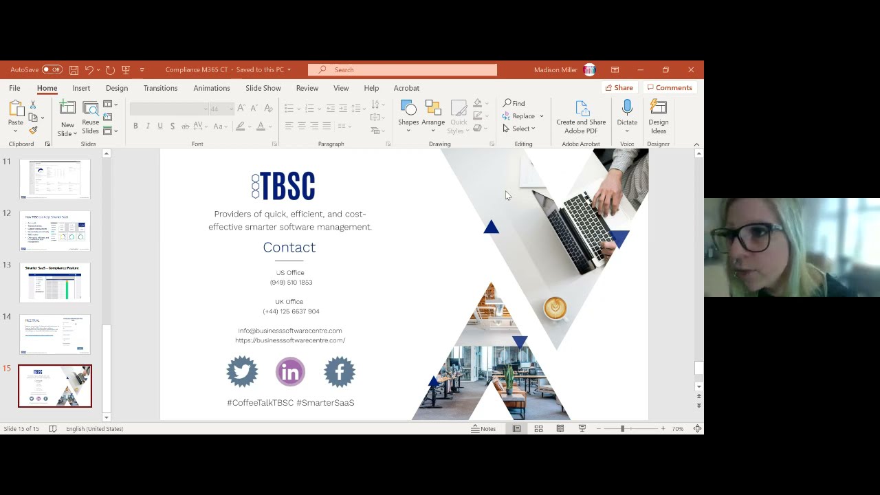Image resolution: width=880 pixels, height=495 pixels.
Task: Click Madison Miller account picture
Action: (x=589, y=69)
